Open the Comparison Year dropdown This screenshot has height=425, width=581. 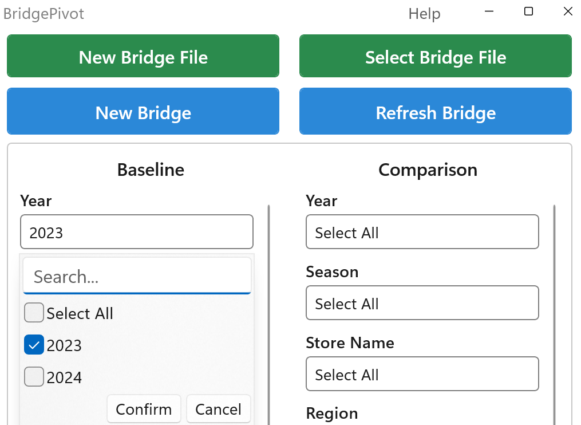[x=422, y=232]
